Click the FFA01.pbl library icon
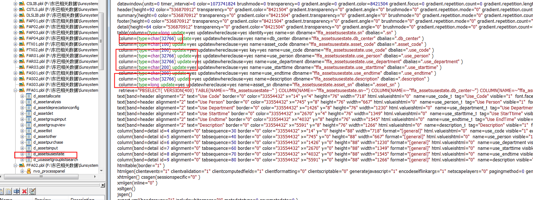 point(22,90)
